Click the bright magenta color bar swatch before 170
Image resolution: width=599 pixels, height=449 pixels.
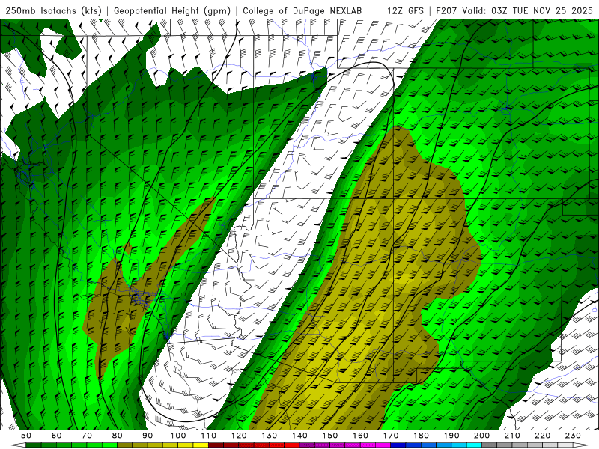383,445
